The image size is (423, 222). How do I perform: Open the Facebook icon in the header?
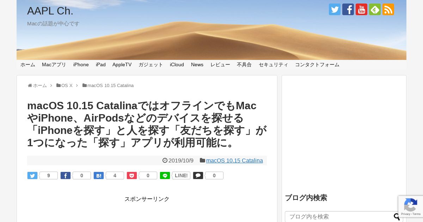[x=348, y=10]
